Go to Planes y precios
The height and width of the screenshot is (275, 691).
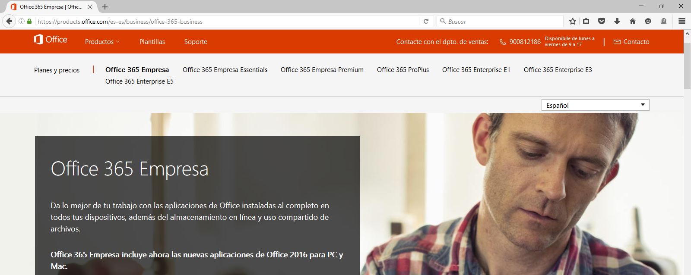coord(57,70)
